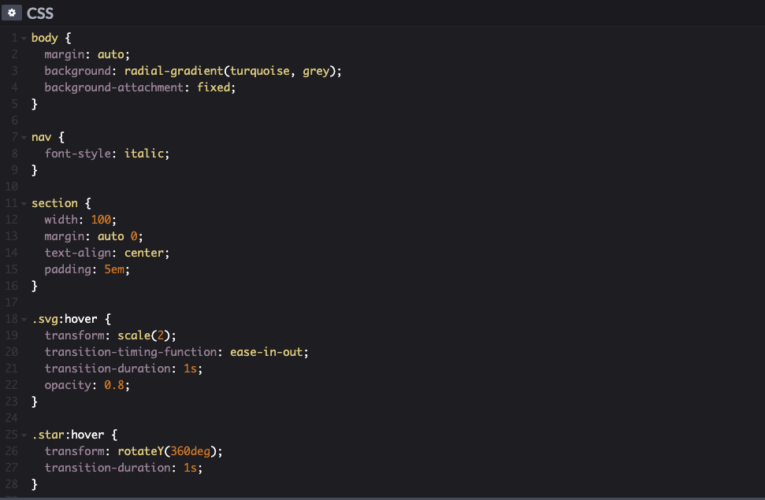Collapse the .star:hover rule fold arrow
The height and width of the screenshot is (500, 765).
23,434
